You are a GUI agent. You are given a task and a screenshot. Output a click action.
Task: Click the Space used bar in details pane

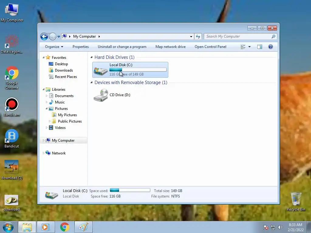(130, 190)
